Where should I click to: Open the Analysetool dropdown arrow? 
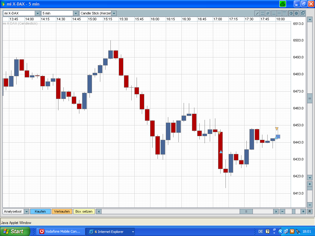coord(26,211)
